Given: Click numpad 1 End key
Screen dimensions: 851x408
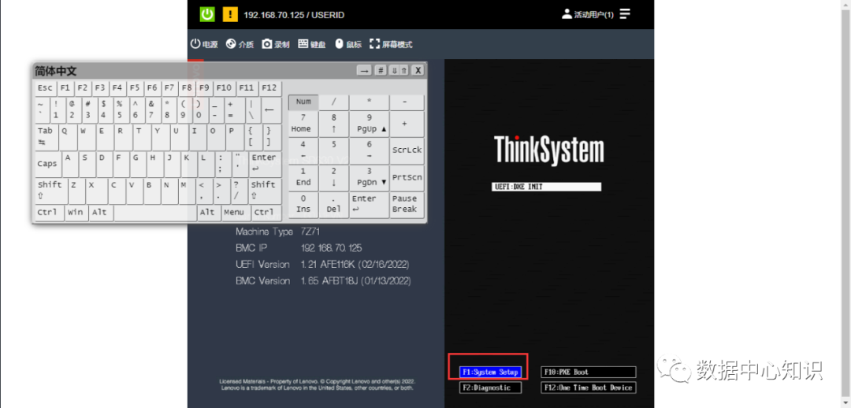Looking at the screenshot, I should coord(303,177).
